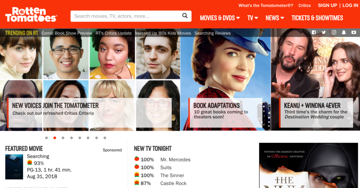360x188 pixels.
Task: Open the Rotten Tomatoes Facebook page icon
Action: click(x=314, y=32)
